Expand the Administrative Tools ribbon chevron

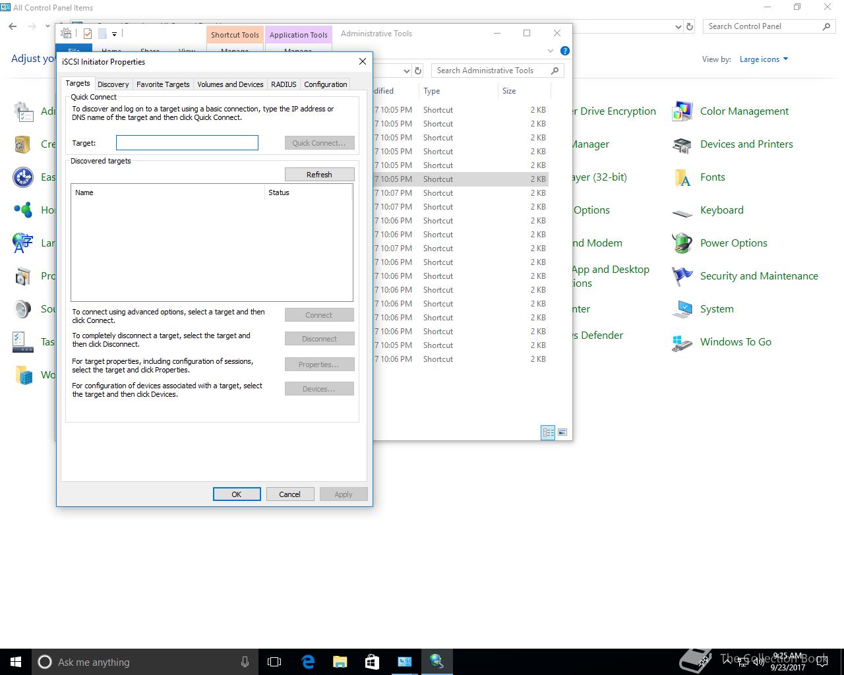pos(551,51)
